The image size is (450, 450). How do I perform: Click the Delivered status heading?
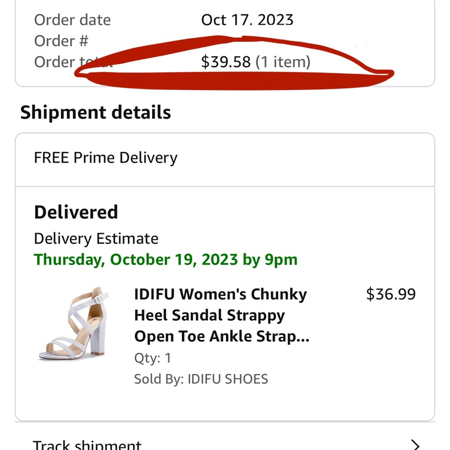pyautogui.click(x=76, y=212)
